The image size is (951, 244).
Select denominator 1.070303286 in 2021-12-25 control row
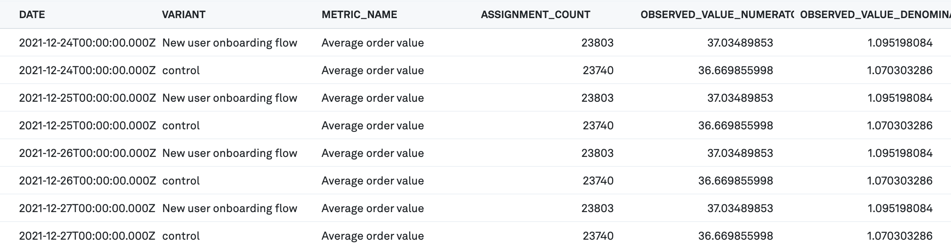point(900,125)
